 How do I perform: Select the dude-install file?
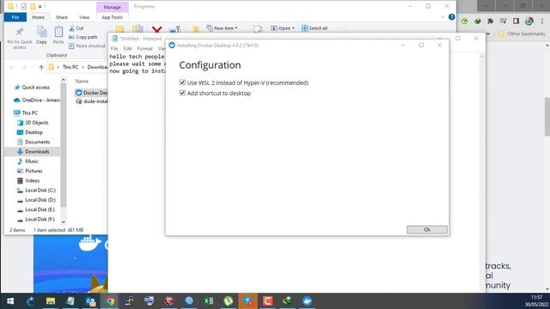click(x=92, y=101)
